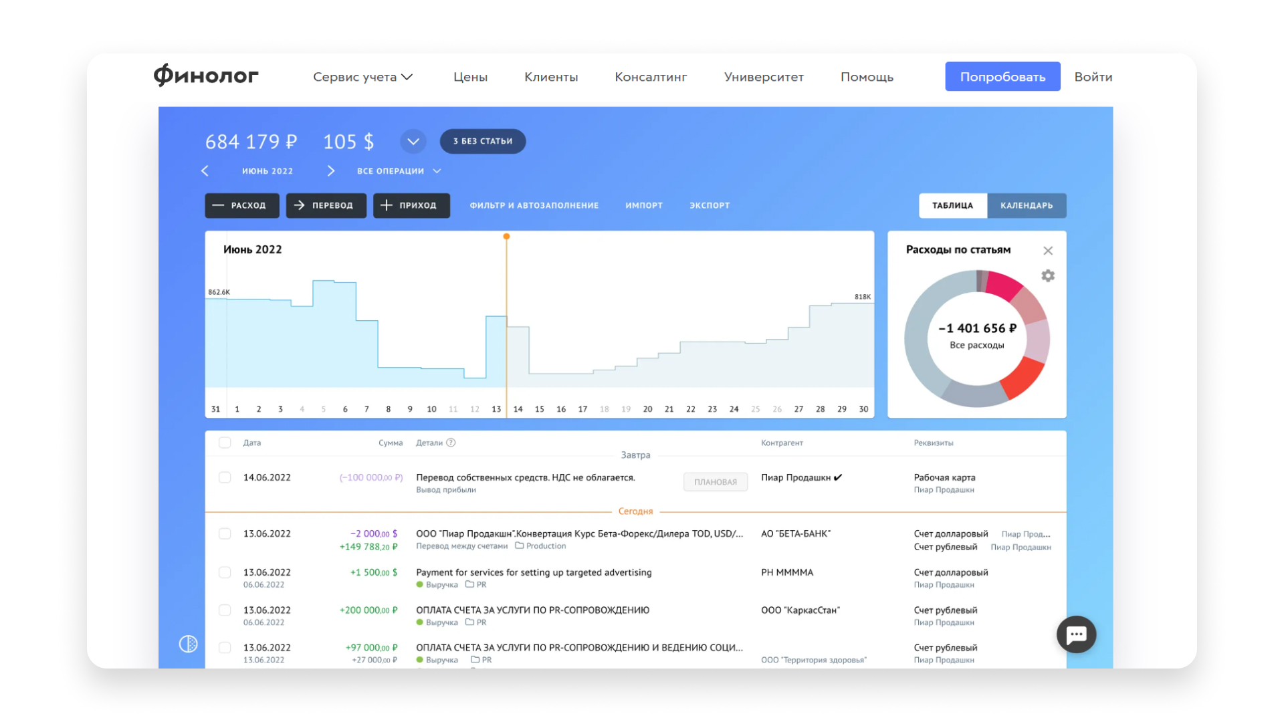Open the Университет section
The image size is (1284, 722).
764,77
